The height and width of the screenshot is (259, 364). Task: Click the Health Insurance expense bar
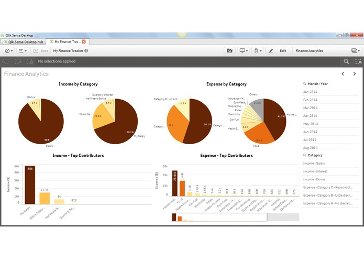pyautogui.click(x=190, y=194)
